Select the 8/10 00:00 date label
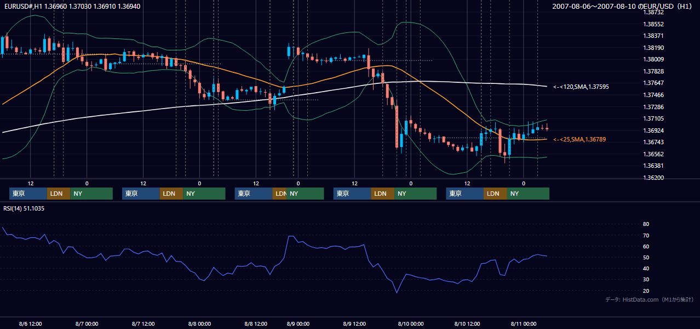Viewport: 700px width, 329px height. tap(411, 324)
